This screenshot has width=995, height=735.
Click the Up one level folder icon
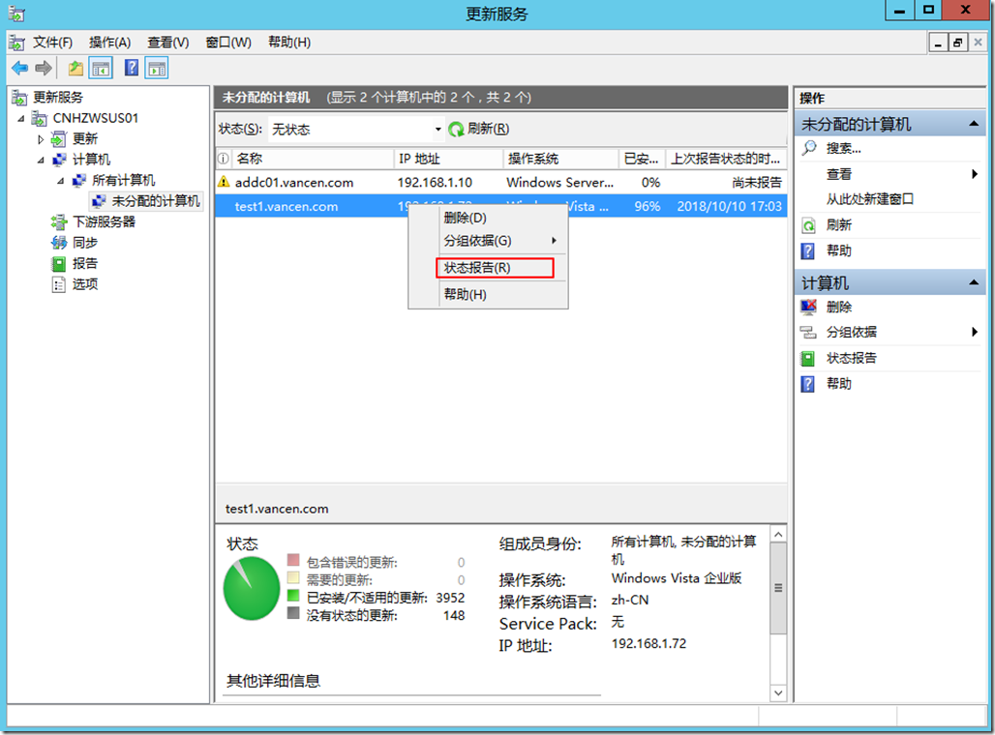76,68
